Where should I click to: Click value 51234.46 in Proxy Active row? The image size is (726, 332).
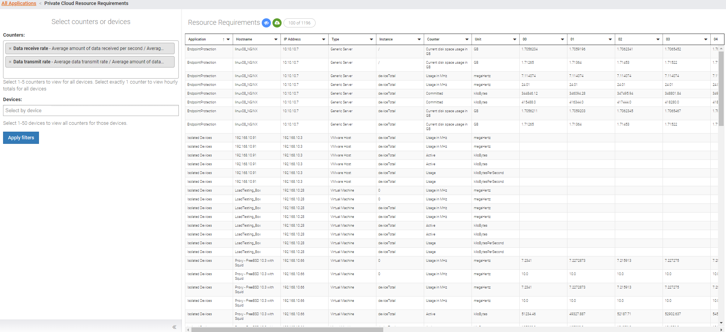point(529,314)
